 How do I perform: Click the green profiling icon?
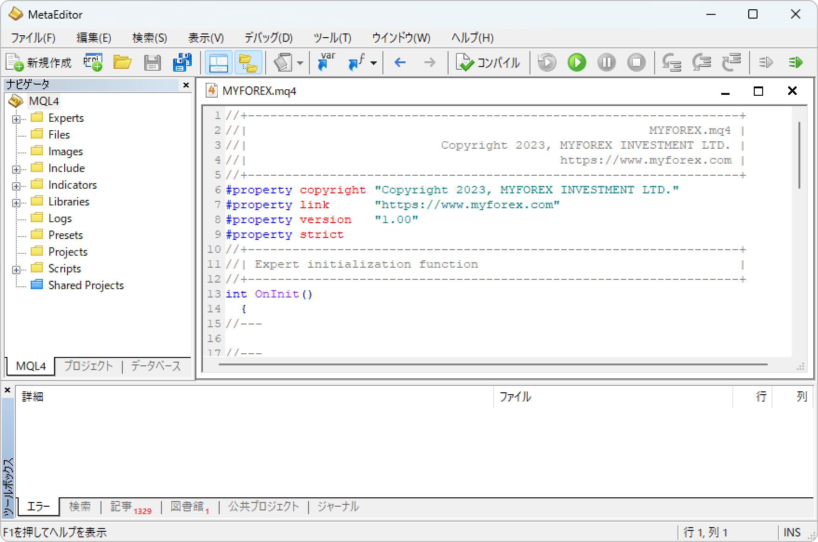click(x=796, y=62)
